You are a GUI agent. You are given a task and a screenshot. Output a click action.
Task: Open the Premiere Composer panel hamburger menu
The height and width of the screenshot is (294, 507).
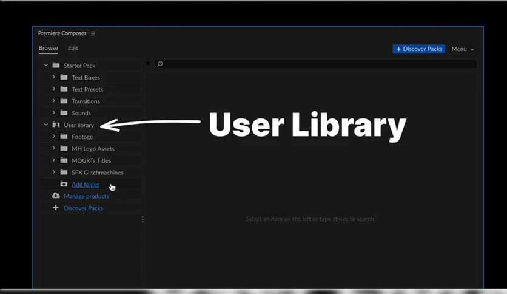point(93,33)
